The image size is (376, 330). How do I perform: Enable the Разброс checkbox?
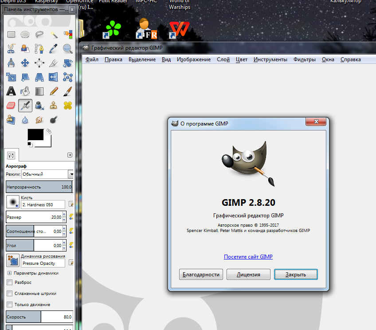[x=10, y=283]
